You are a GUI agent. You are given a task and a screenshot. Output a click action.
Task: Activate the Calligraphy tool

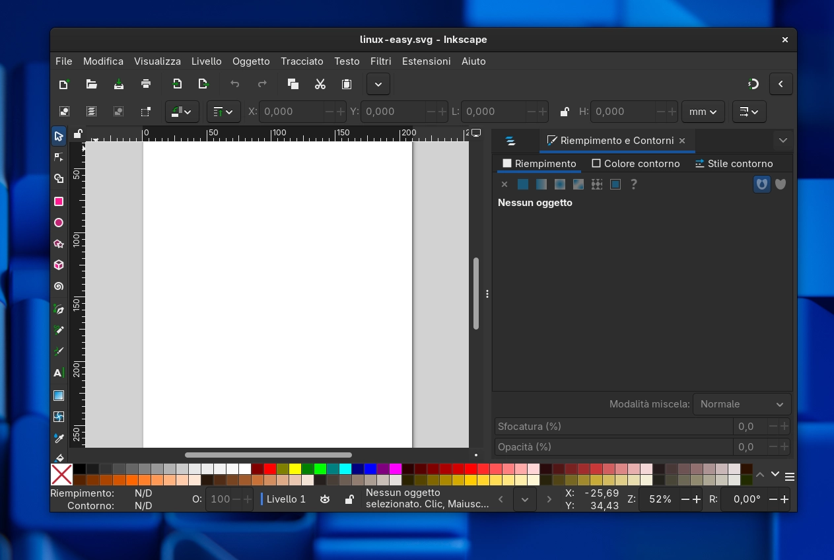pyautogui.click(x=58, y=351)
